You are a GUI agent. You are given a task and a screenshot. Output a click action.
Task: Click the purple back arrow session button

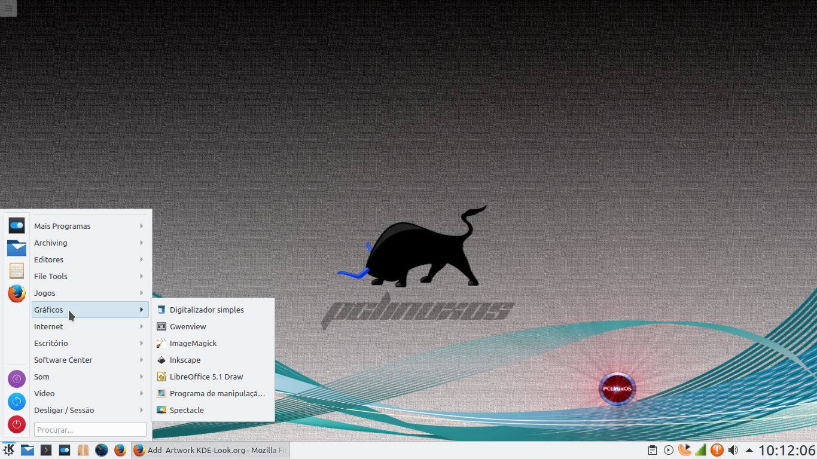pos(17,378)
